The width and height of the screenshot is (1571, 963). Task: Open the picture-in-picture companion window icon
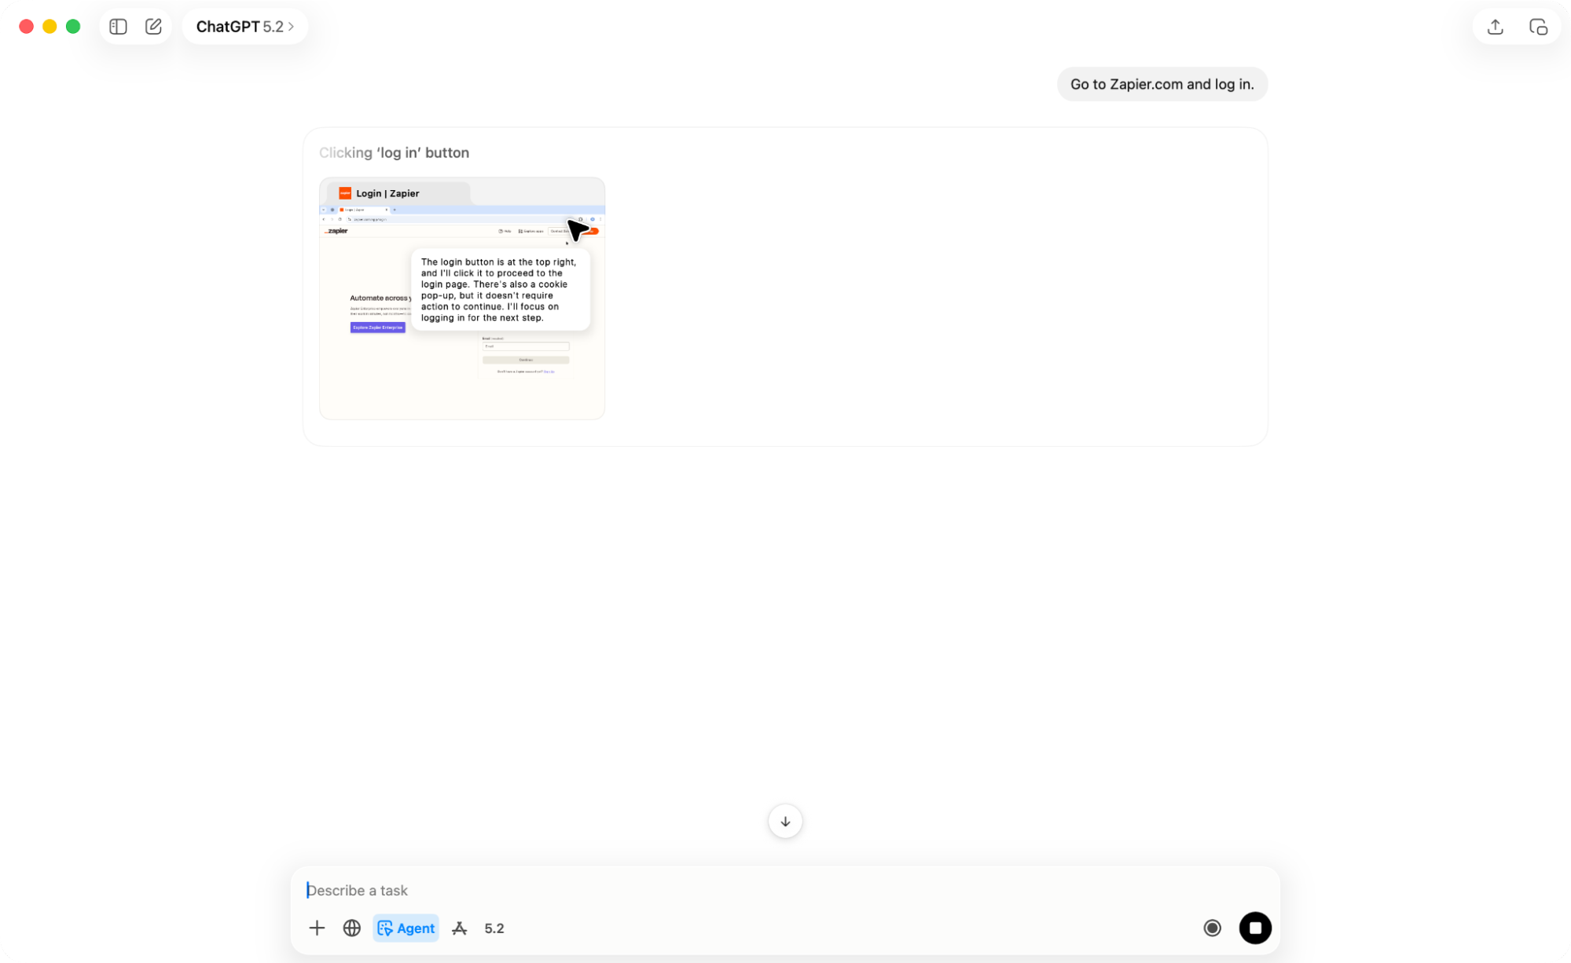click(1539, 26)
